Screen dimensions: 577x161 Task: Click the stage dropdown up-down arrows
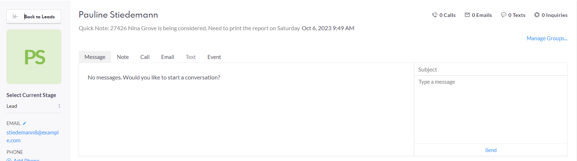coord(59,106)
